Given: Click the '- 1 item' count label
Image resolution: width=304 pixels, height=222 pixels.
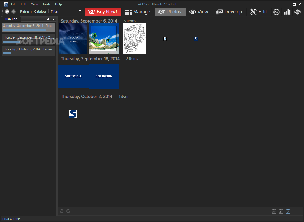Looking at the screenshot, I should coord(122,97).
